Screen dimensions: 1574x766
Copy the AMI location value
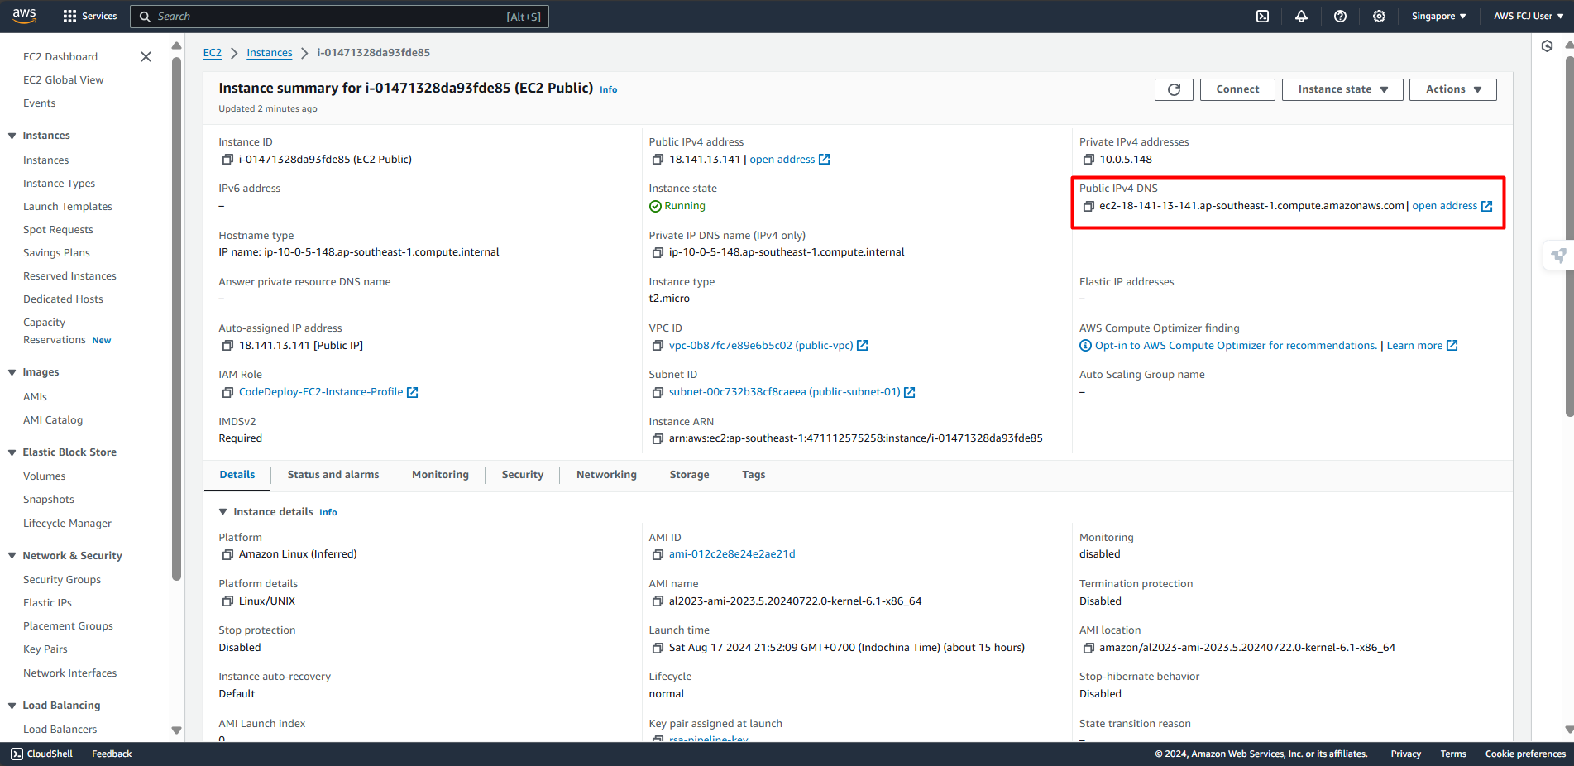1088,648
